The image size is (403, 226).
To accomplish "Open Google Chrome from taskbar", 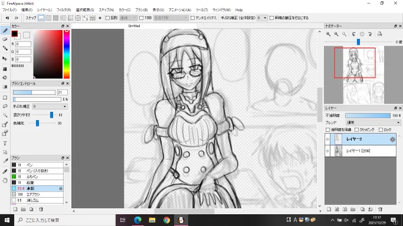I will pyautogui.click(x=167, y=220).
